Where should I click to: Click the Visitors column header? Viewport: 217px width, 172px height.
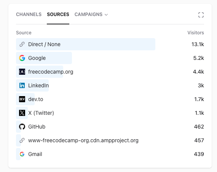click(196, 33)
